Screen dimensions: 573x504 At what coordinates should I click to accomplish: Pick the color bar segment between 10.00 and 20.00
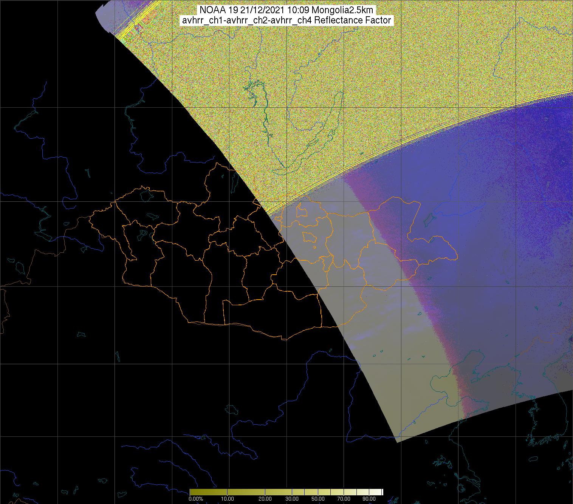(x=246, y=492)
